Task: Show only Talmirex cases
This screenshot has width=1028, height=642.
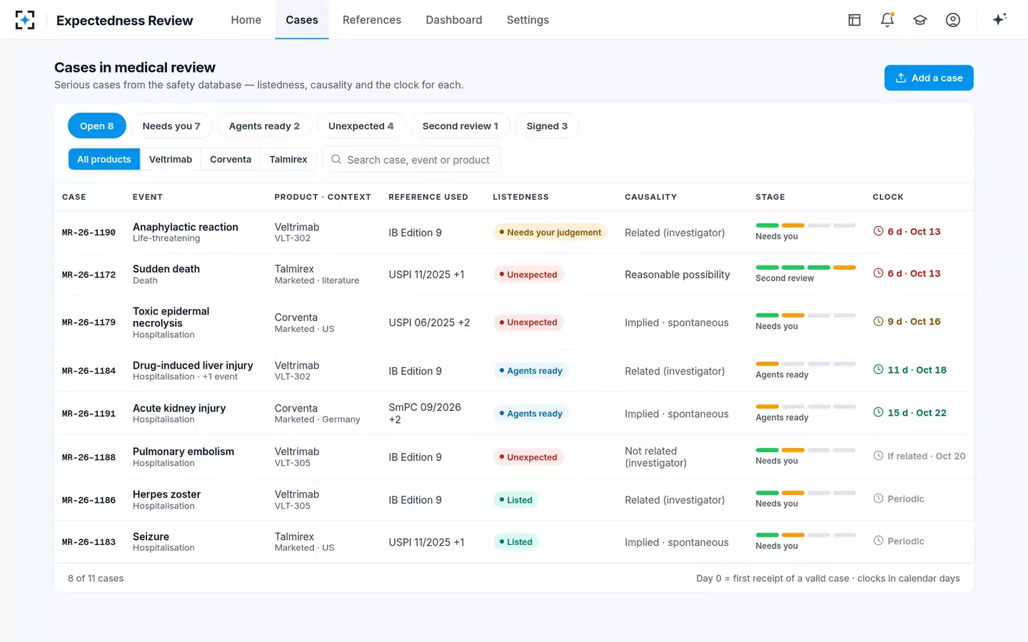Action: (288, 159)
